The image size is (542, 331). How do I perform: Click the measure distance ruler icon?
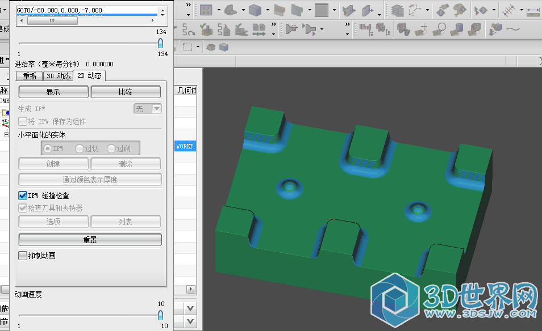[x=533, y=10]
